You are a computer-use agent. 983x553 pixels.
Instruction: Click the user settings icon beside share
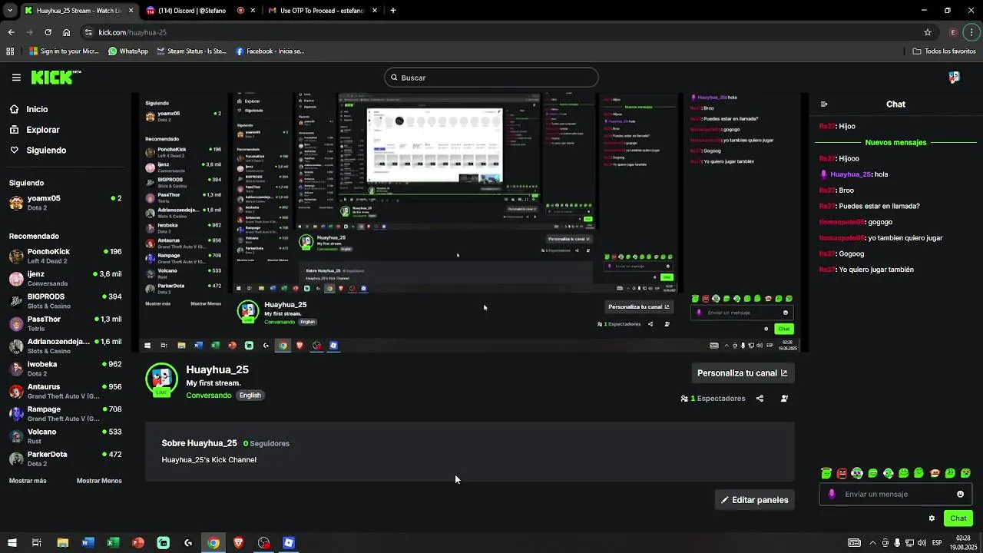(x=784, y=399)
